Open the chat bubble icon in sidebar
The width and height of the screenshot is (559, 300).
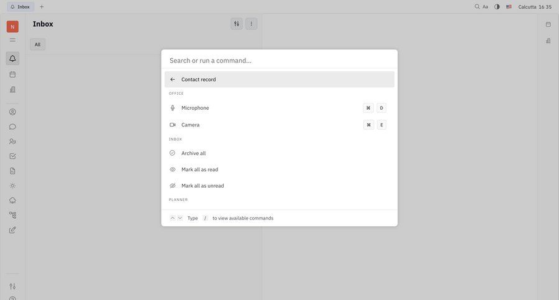12,126
